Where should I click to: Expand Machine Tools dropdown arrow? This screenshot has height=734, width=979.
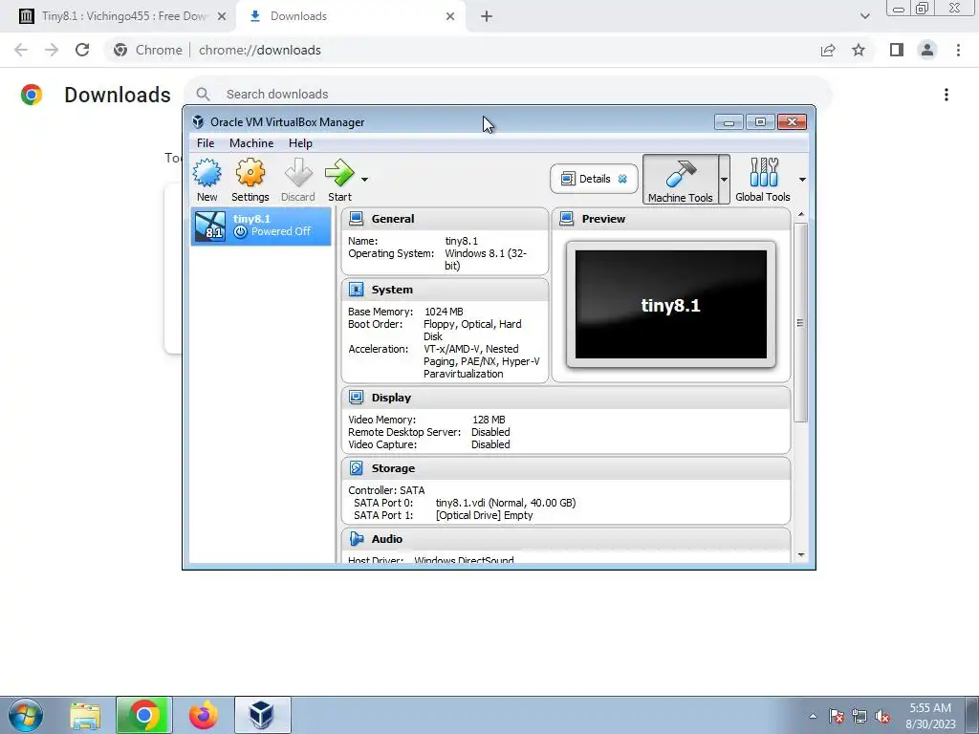(724, 180)
